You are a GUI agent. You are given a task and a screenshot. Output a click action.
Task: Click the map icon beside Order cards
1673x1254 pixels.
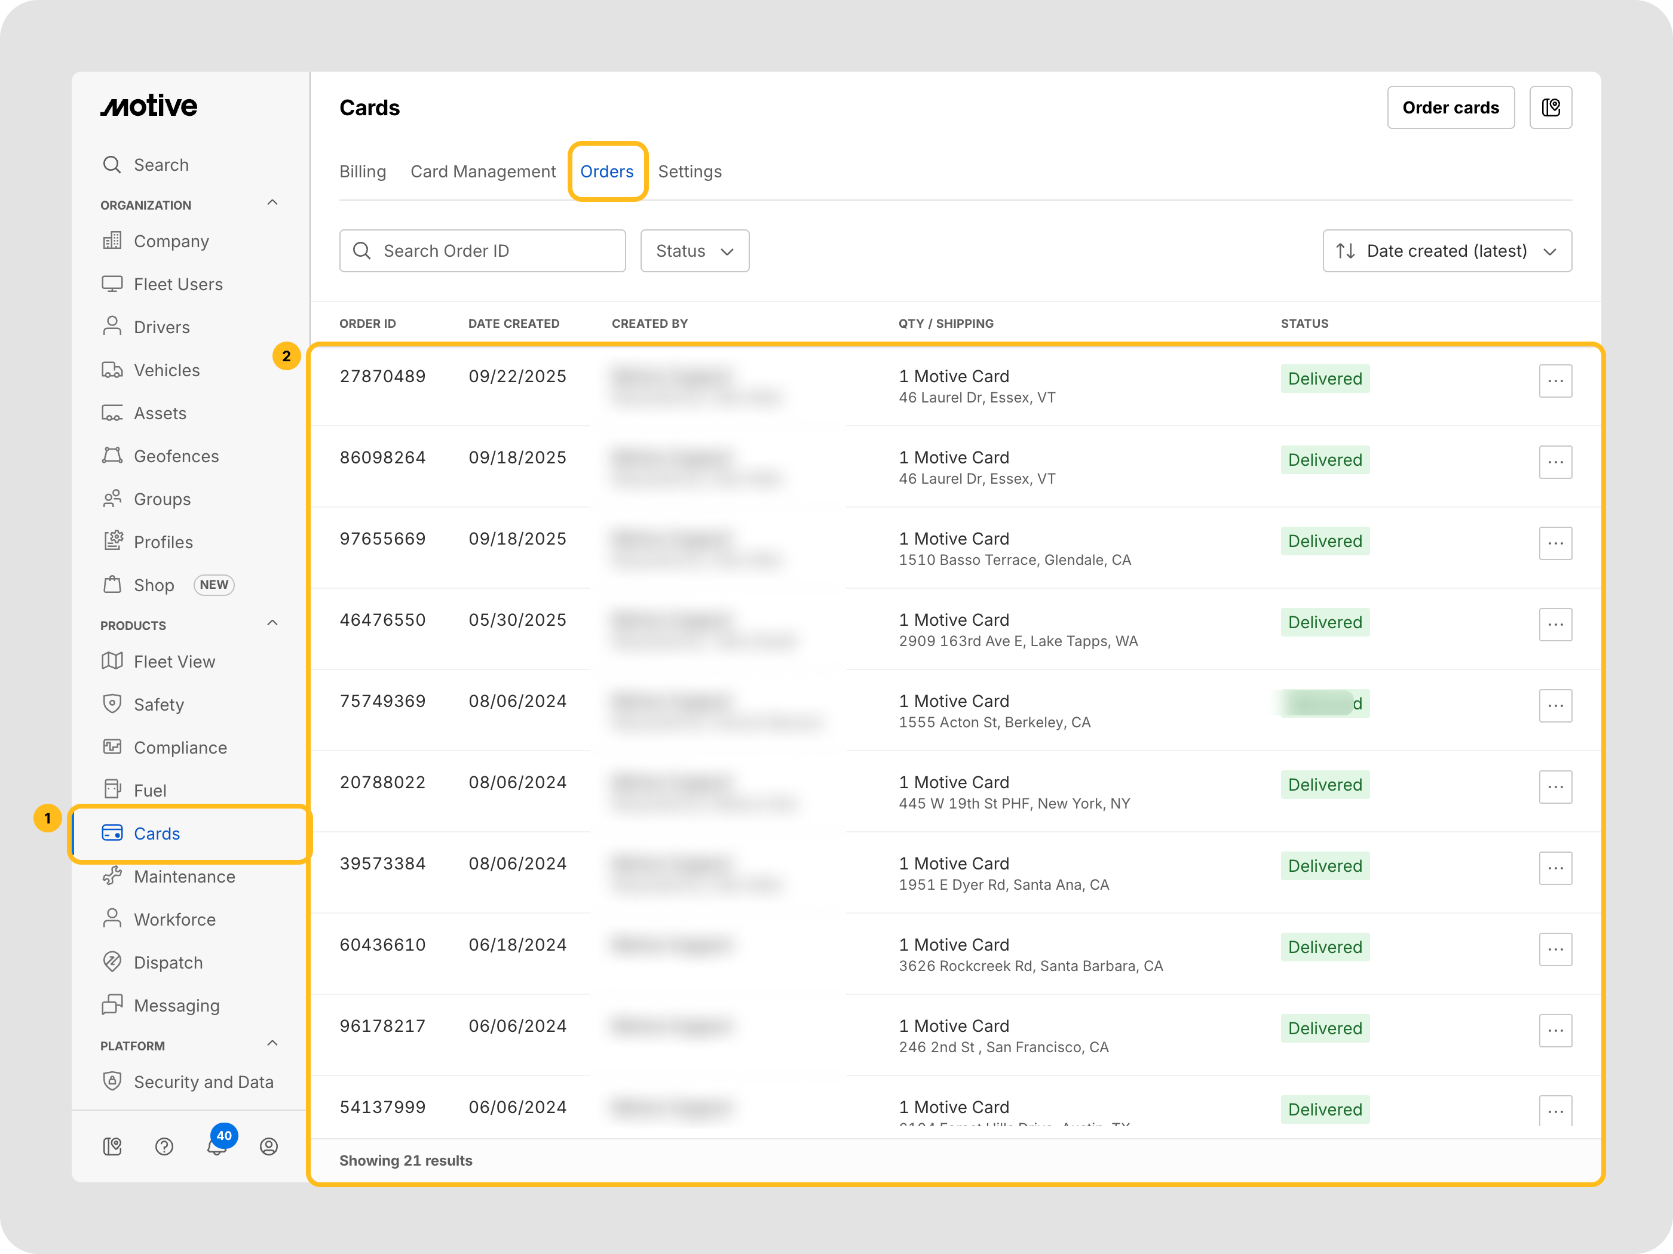(x=1551, y=107)
